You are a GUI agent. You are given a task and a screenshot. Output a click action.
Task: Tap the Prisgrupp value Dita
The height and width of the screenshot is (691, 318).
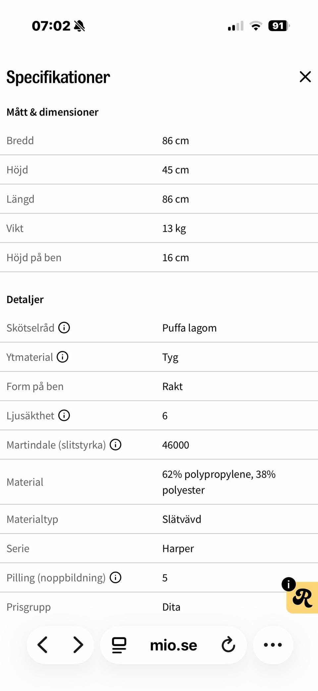coord(171,607)
